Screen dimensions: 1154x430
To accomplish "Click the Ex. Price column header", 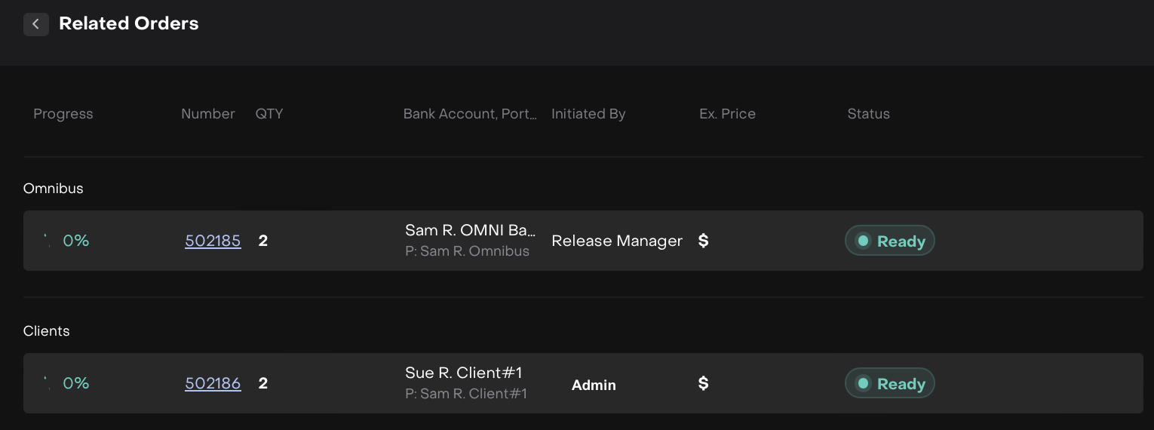I will pos(727,114).
